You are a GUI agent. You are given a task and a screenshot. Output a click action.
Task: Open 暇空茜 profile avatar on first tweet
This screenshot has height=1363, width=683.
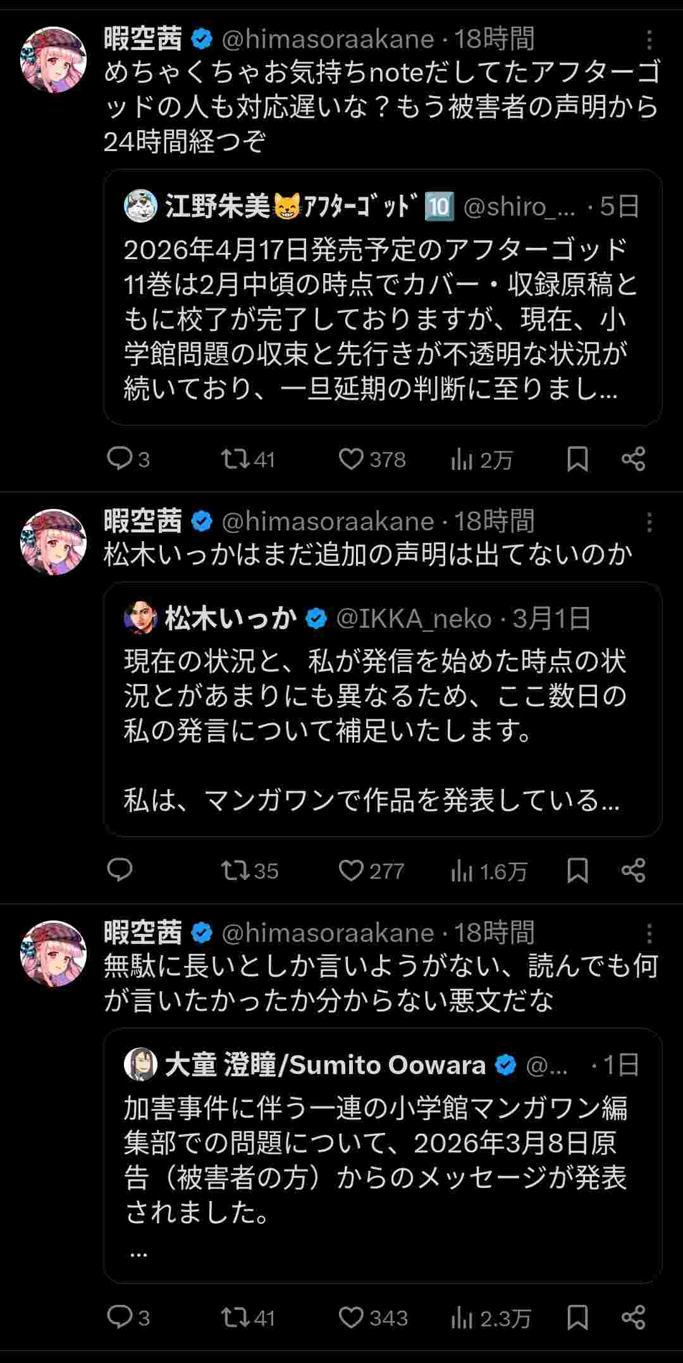coord(54,60)
